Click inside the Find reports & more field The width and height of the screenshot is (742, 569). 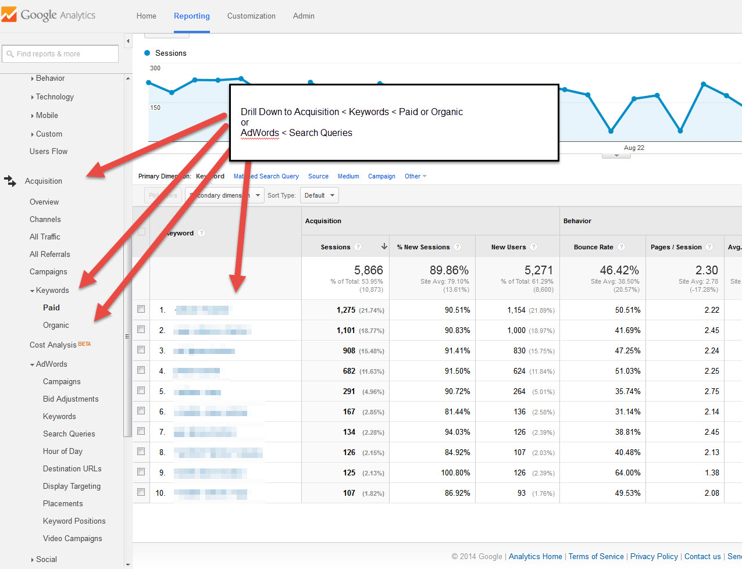64,53
